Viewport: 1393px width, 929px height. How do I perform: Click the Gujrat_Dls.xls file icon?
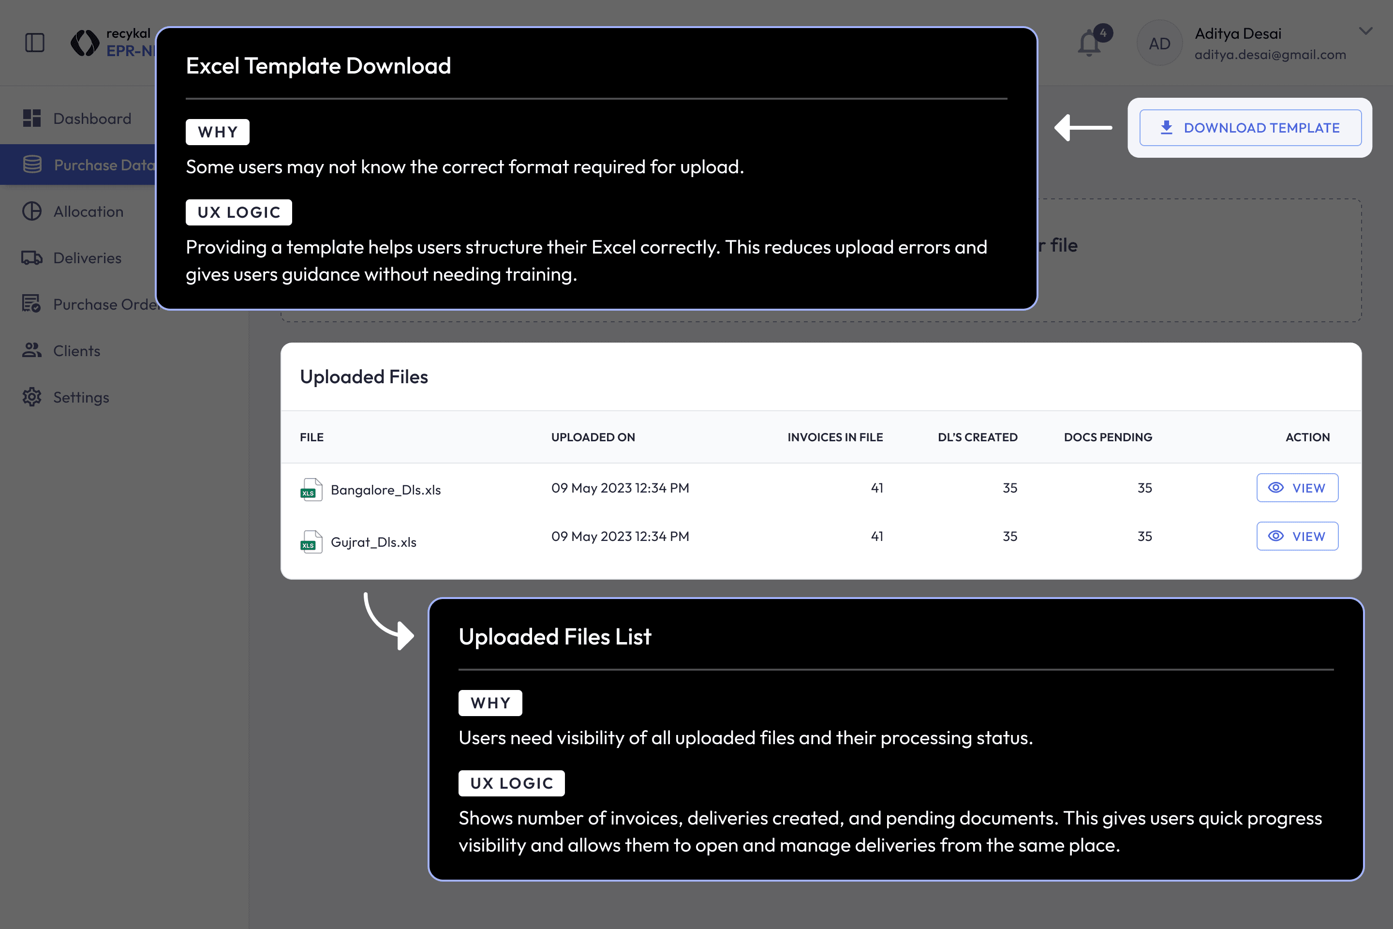point(311,542)
